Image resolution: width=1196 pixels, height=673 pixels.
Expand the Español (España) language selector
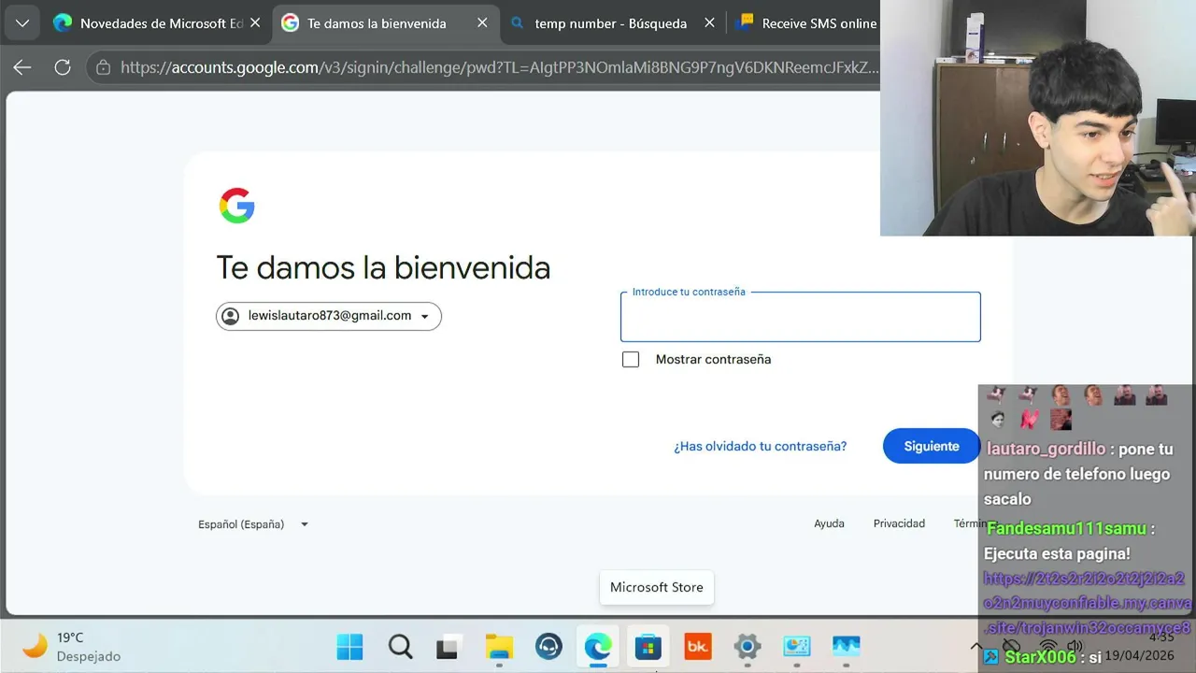(253, 524)
